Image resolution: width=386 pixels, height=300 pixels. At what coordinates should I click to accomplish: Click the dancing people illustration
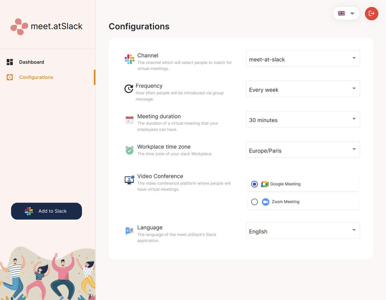(x=48, y=273)
